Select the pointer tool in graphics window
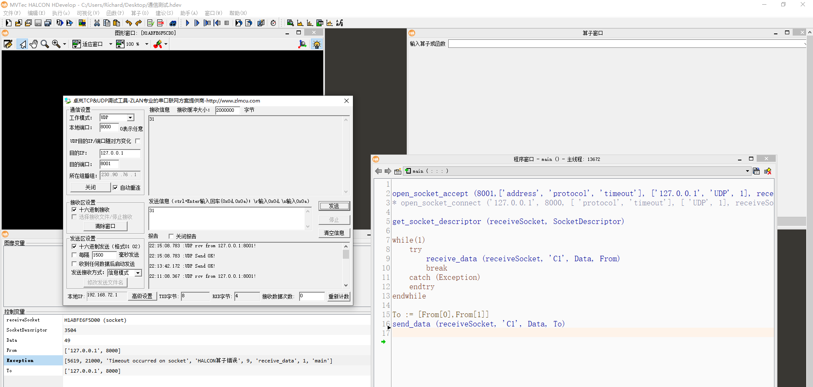This screenshot has width=813, height=387. coord(22,44)
